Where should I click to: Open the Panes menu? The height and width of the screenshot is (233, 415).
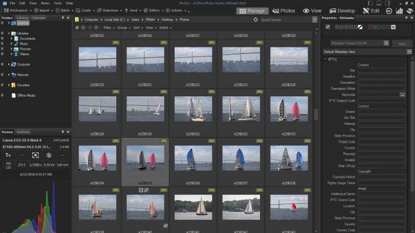click(x=45, y=3)
